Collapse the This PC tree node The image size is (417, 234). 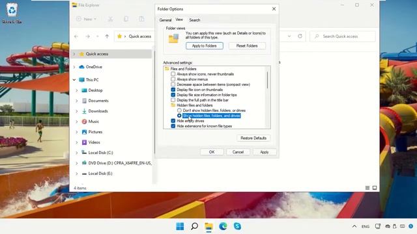pos(74,80)
